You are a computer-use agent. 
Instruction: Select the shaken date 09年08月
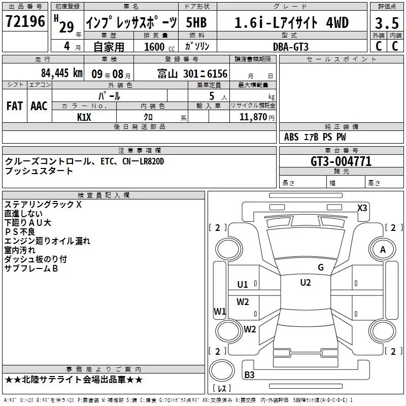pos(111,74)
